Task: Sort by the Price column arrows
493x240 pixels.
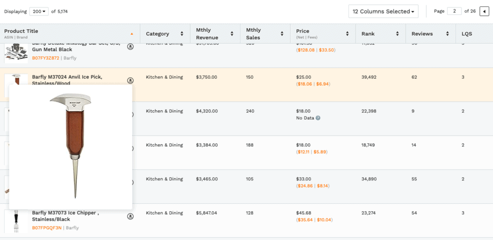Action: pyautogui.click(x=347, y=34)
